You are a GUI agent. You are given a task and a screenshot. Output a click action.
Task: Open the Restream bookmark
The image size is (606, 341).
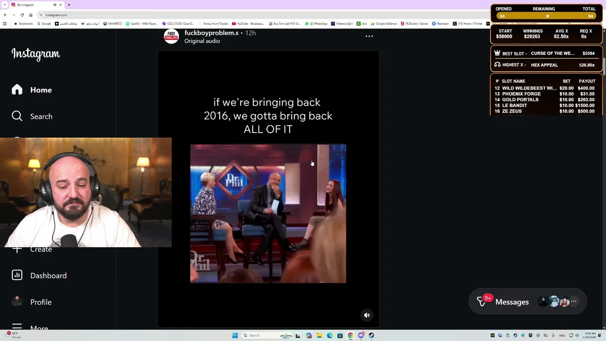[x=440, y=24]
